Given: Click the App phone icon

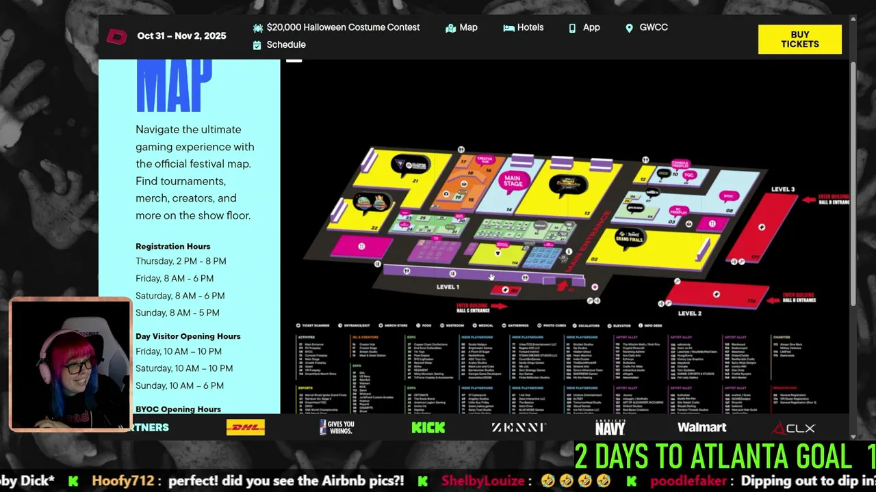Looking at the screenshot, I should pos(572,28).
